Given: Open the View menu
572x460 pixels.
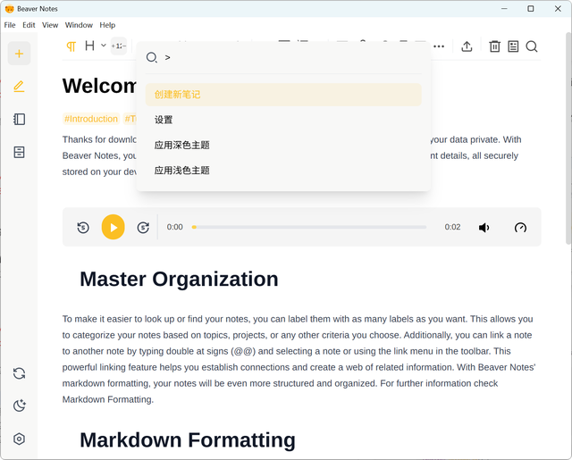Looking at the screenshot, I should tap(50, 25).
